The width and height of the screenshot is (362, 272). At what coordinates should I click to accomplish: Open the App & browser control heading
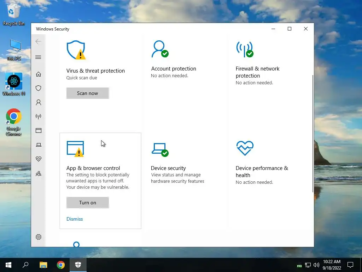pyautogui.click(x=93, y=168)
